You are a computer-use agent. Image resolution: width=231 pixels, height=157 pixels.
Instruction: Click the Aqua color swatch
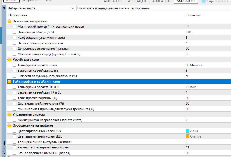(187, 131)
